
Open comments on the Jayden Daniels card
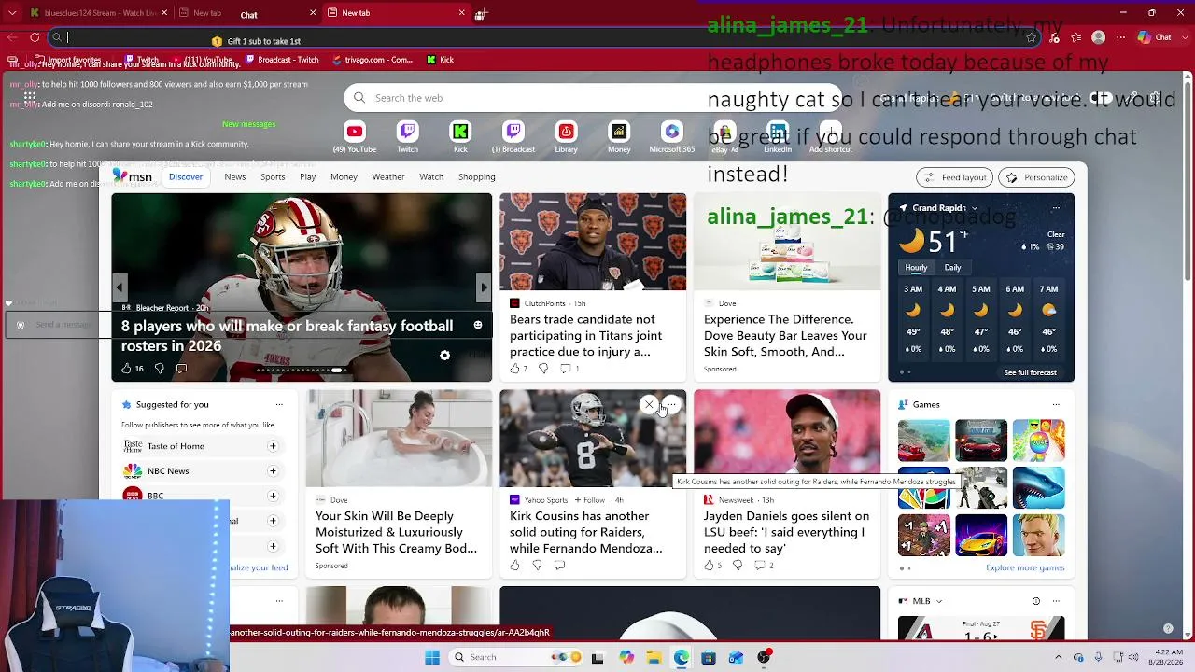click(x=764, y=565)
